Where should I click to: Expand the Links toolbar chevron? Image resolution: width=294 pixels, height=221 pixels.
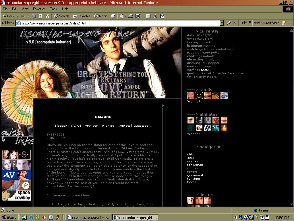pos(250,22)
